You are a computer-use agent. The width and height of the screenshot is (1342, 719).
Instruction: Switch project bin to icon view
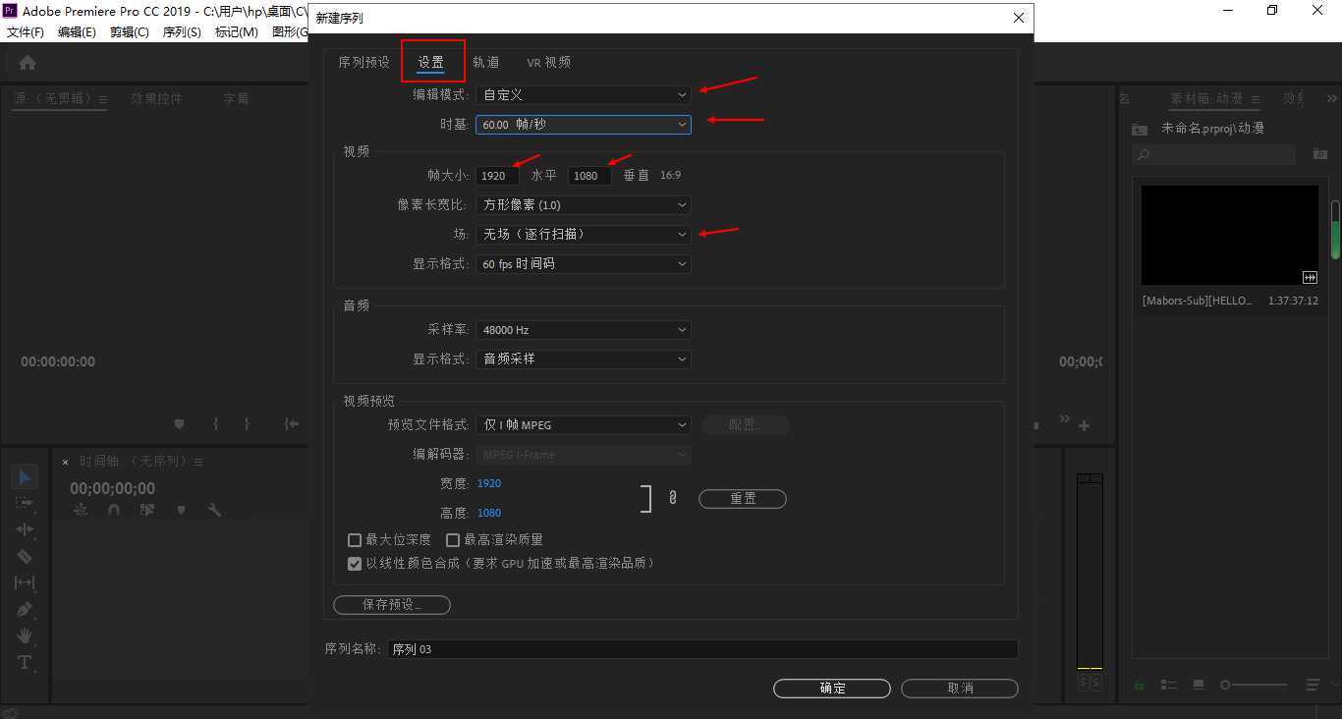[x=1199, y=685]
